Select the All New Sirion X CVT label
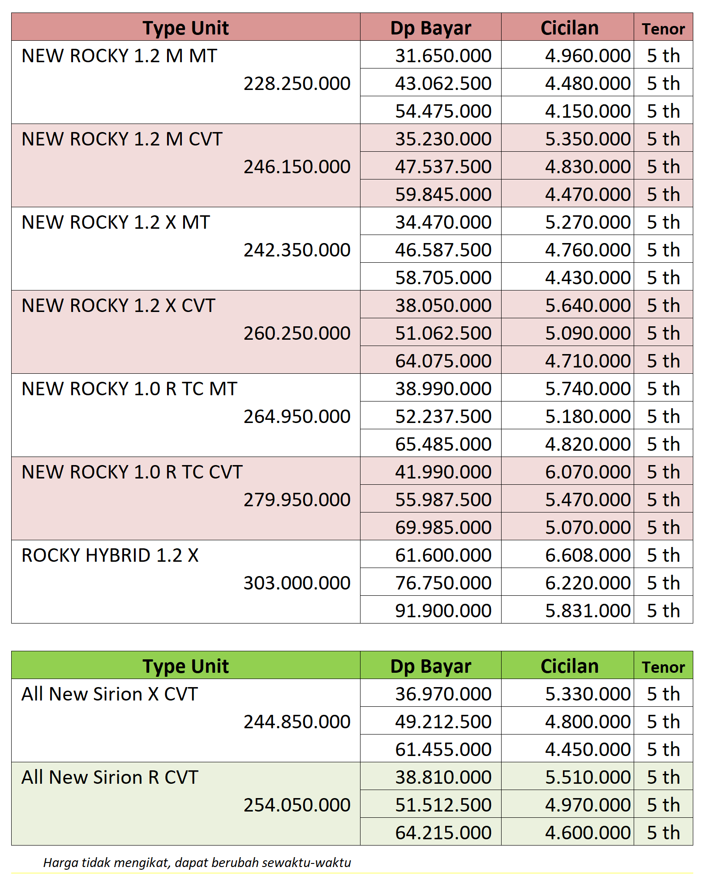This screenshot has width=704, height=880. [109, 694]
